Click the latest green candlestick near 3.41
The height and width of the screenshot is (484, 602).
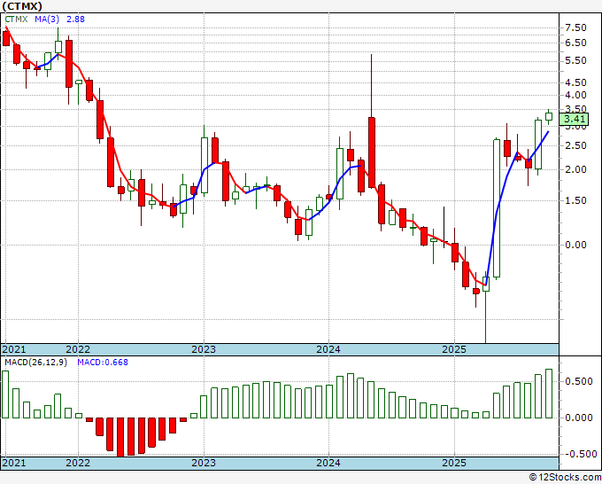(549, 116)
